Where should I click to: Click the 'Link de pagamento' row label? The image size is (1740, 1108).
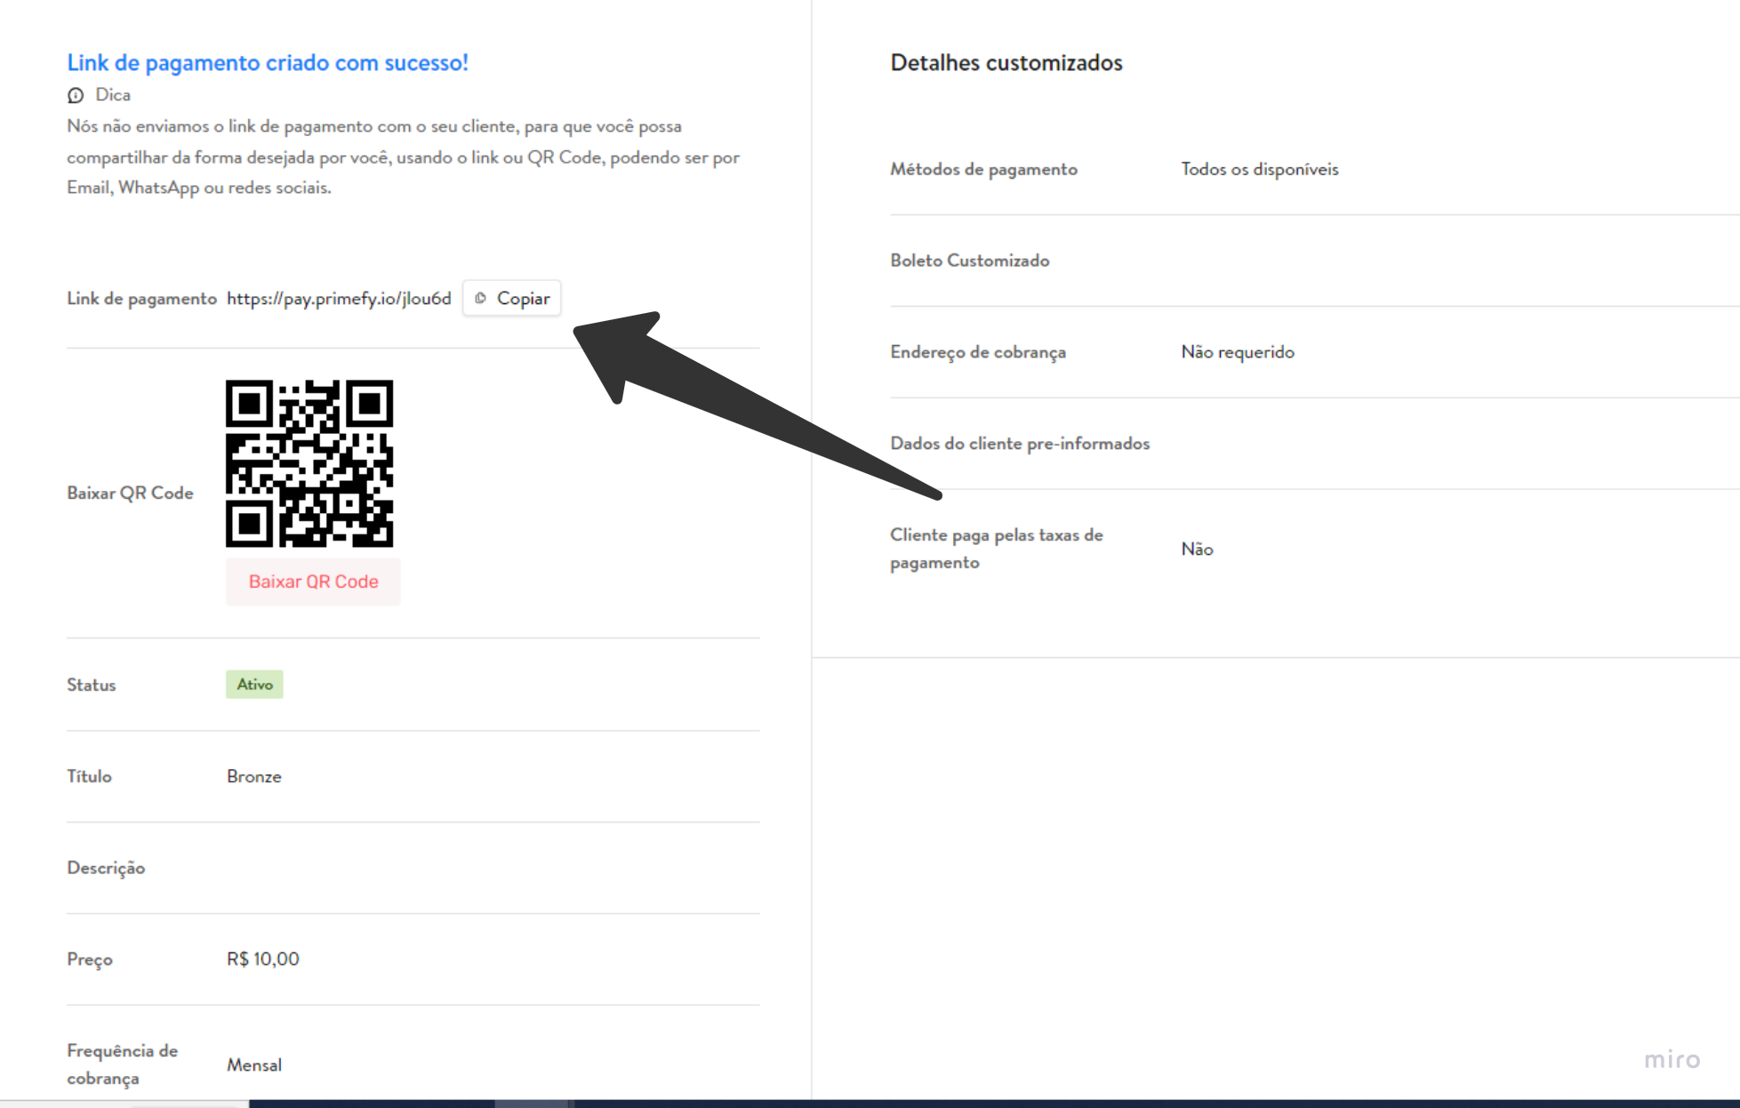142,299
